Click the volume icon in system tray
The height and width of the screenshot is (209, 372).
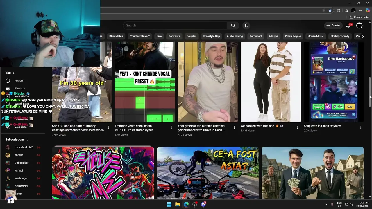351,204
